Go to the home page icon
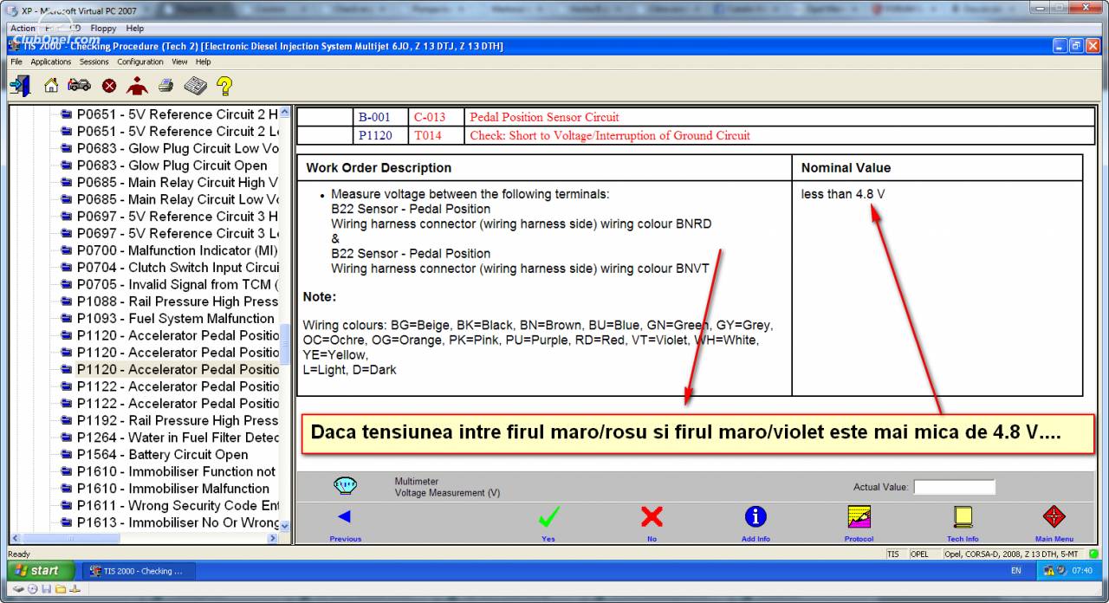The height and width of the screenshot is (603, 1109). 51,85
